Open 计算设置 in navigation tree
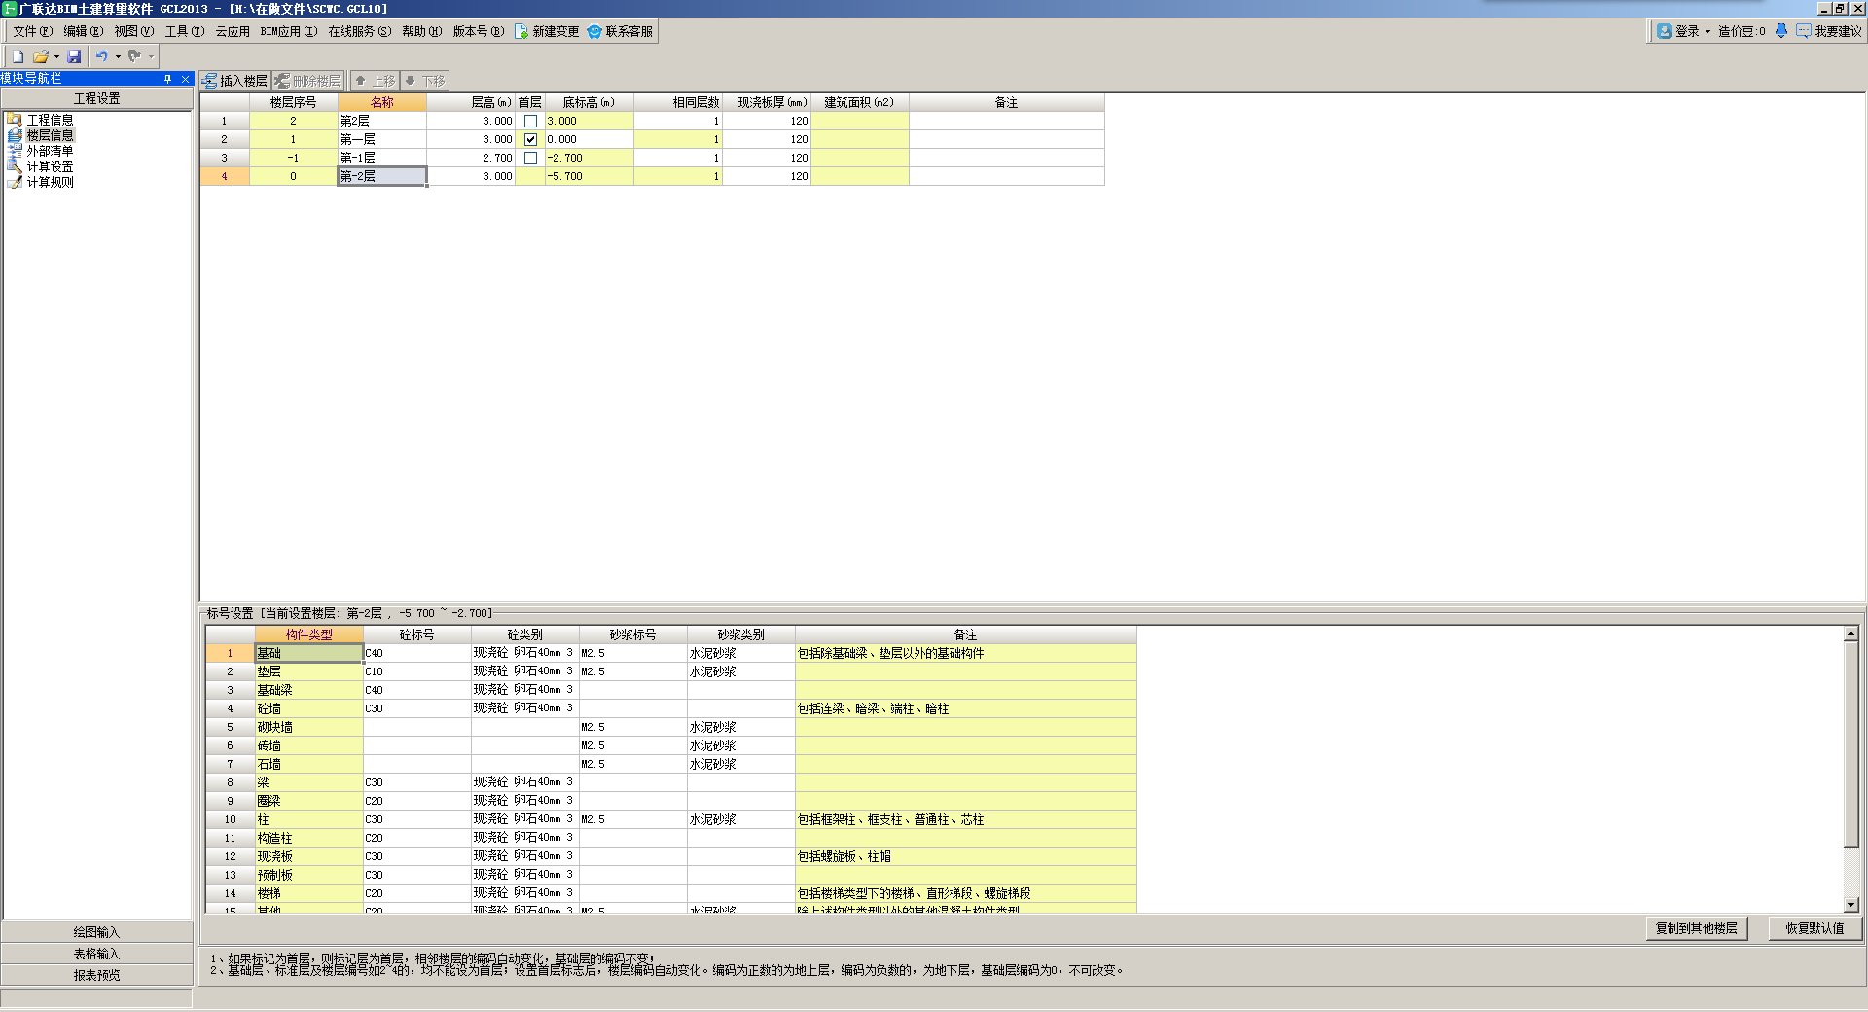Screen dimensions: 1868x1012 pyautogui.click(x=50, y=166)
